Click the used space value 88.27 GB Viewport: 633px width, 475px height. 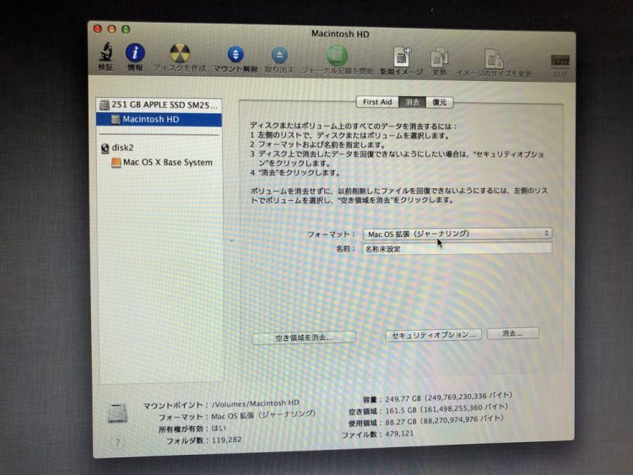click(x=400, y=422)
